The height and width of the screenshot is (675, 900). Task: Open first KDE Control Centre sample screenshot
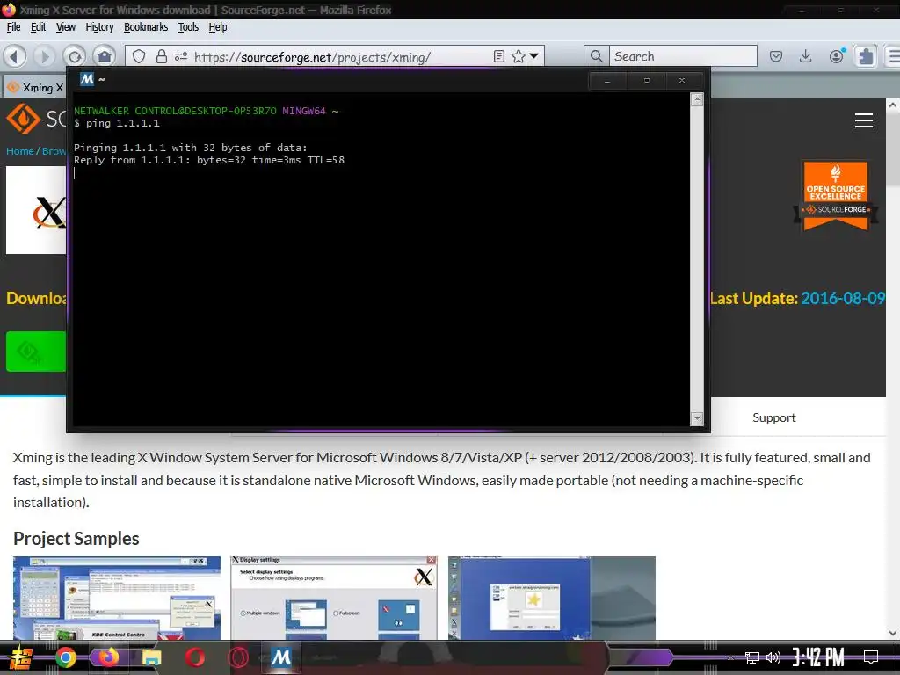pos(117,598)
